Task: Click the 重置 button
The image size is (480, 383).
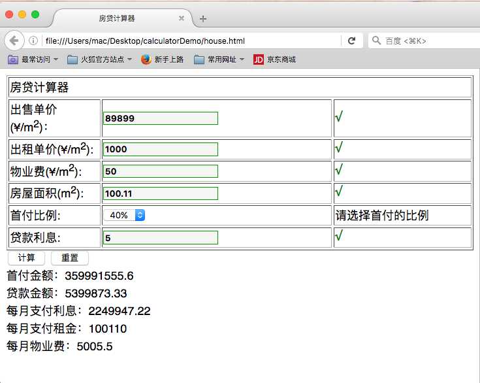Action: [70, 258]
